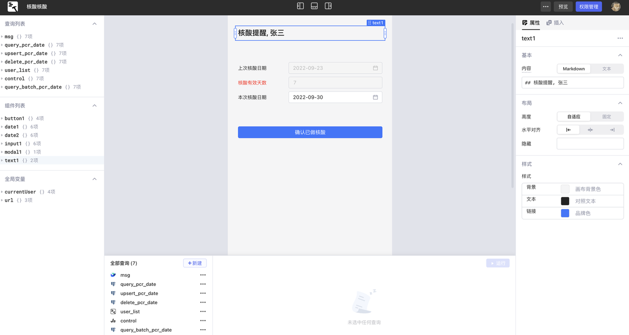The image size is (629, 335).
Task: Open the ellipsis menu for msg query
Action: click(x=203, y=275)
